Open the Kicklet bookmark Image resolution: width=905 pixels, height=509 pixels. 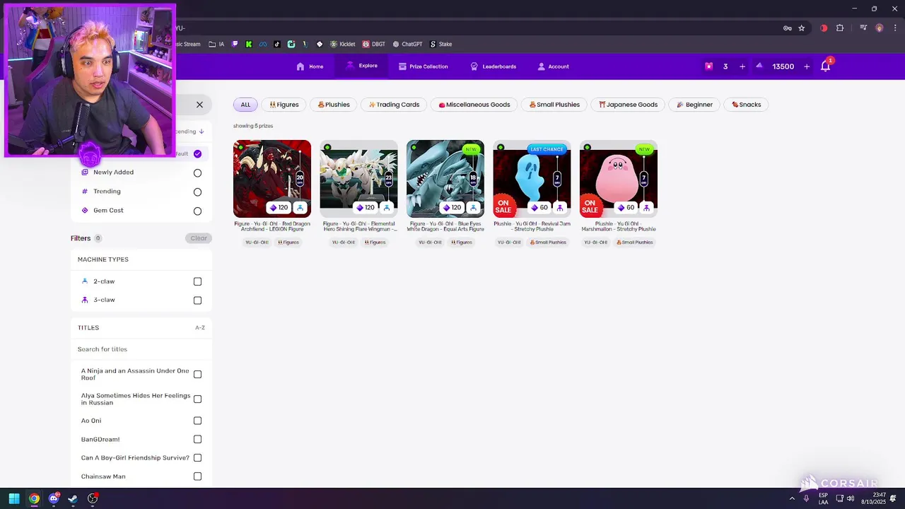point(343,44)
